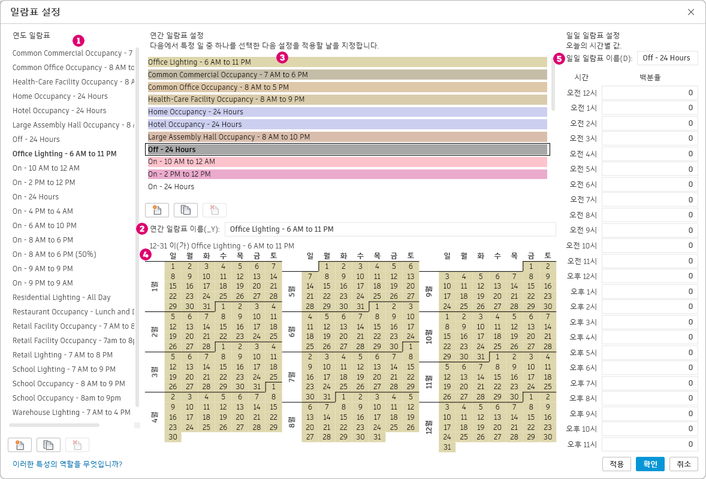Select Large Assembly Hall Occupancy bar in the middle list
This screenshot has width=706, height=479.
tap(348, 137)
